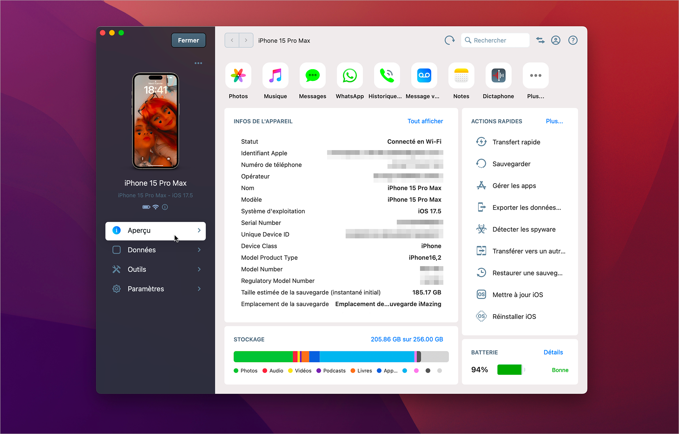The width and height of the screenshot is (679, 434).
Task: Open the Photos app section
Action: pyautogui.click(x=238, y=76)
